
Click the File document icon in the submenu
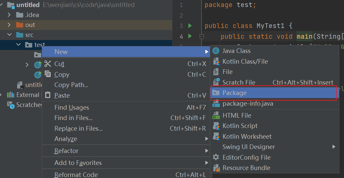[216, 72]
